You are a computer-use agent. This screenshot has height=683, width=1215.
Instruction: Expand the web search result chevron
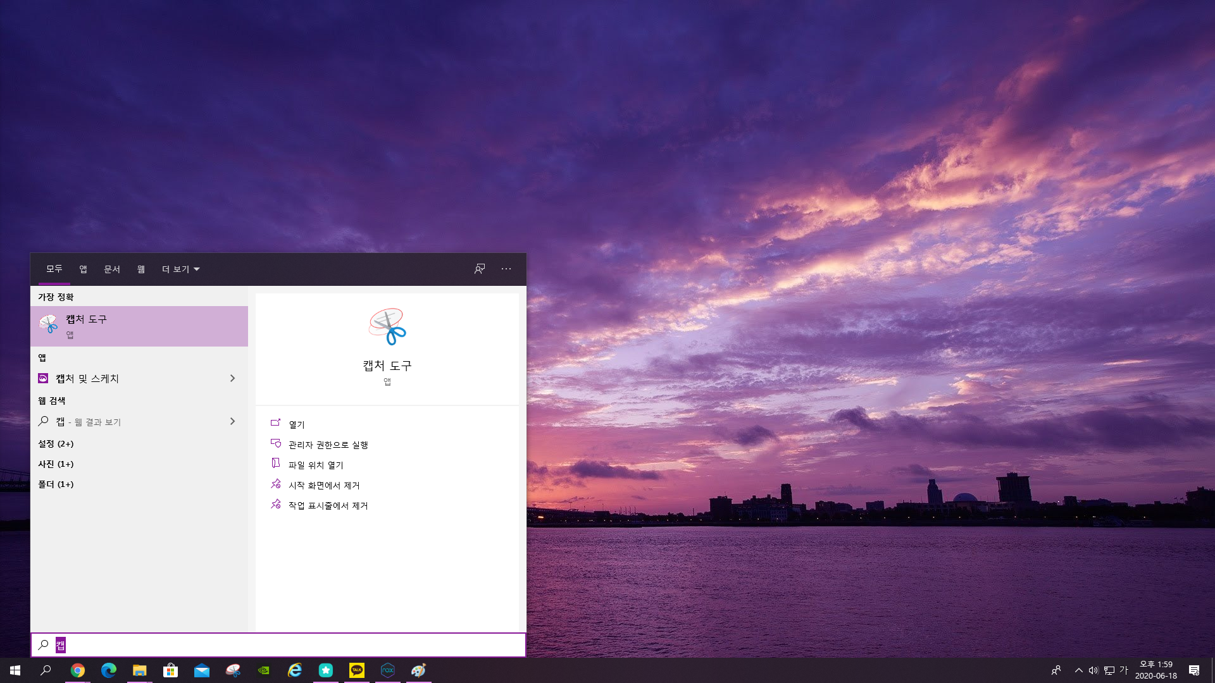[x=232, y=421]
